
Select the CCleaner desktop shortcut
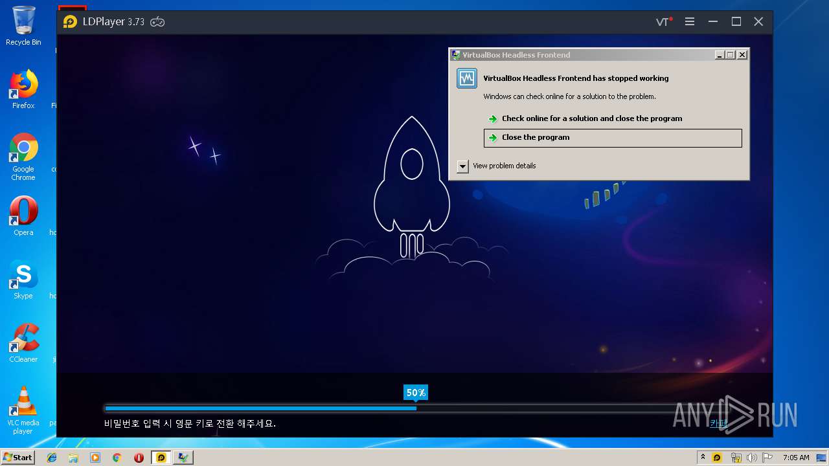tap(23, 343)
